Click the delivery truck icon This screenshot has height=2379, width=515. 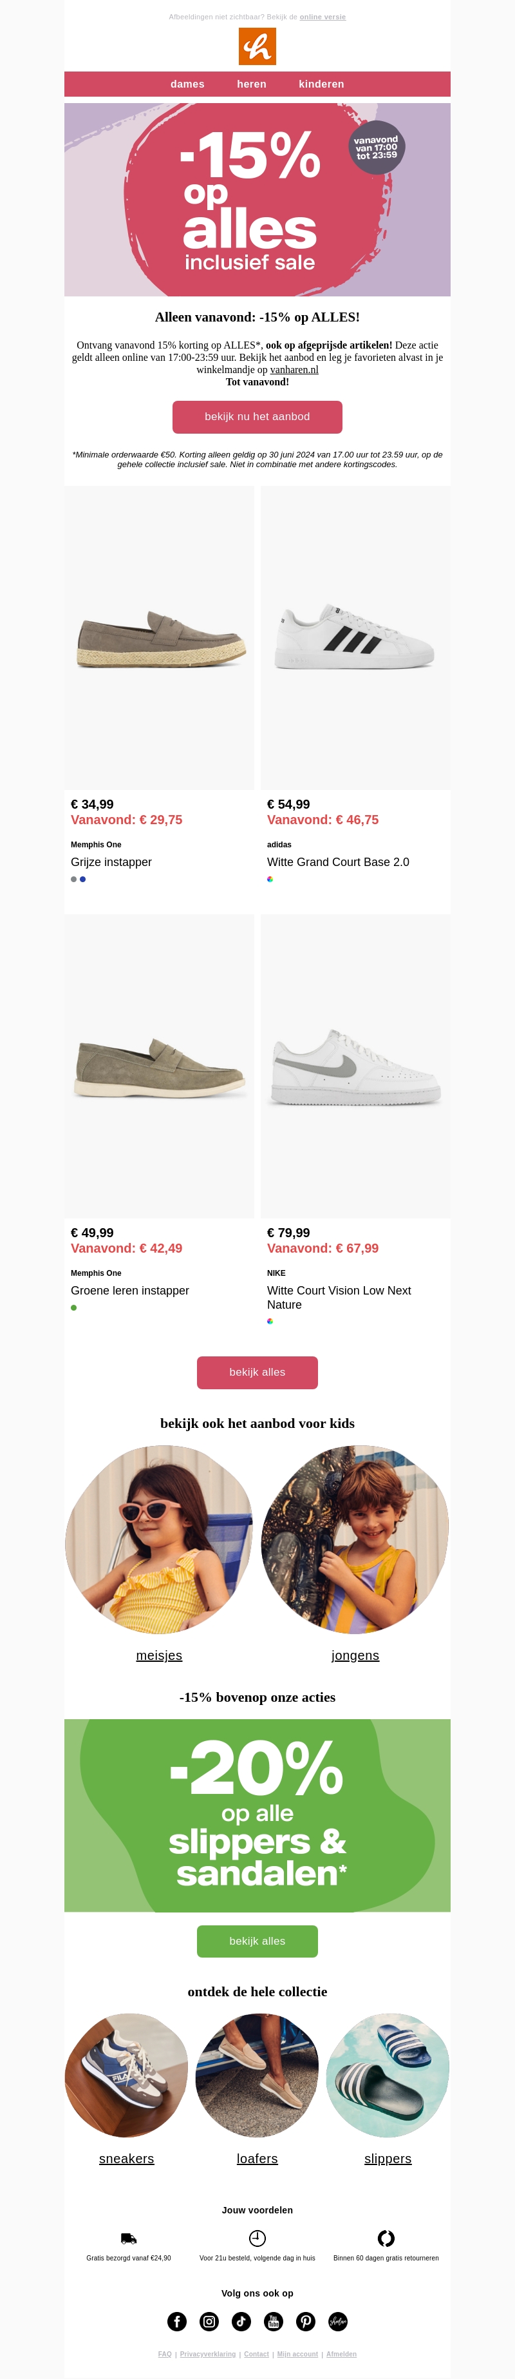tap(128, 2238)
